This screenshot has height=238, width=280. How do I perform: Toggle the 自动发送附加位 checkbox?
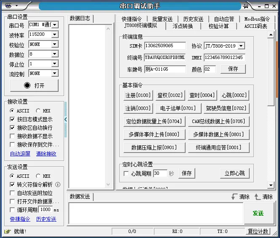[12, 193]
